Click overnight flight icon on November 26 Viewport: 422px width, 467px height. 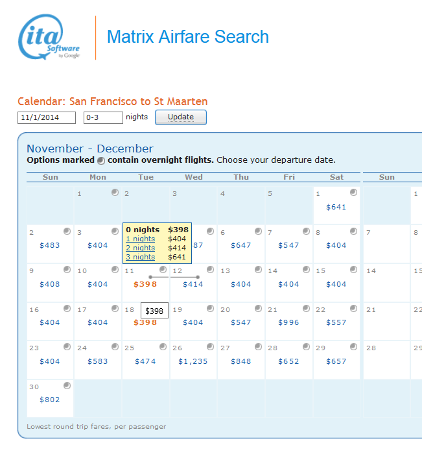(210, 347)
